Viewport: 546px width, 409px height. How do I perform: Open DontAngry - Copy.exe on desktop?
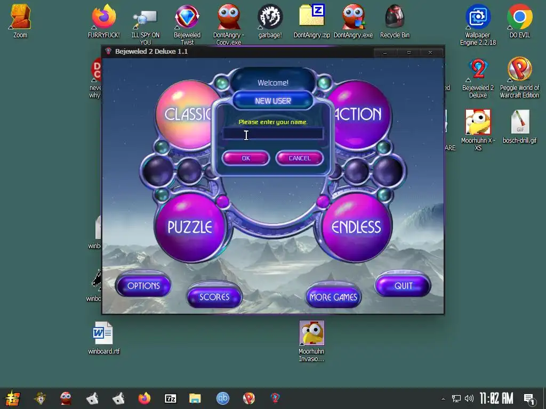coord(228,25)
